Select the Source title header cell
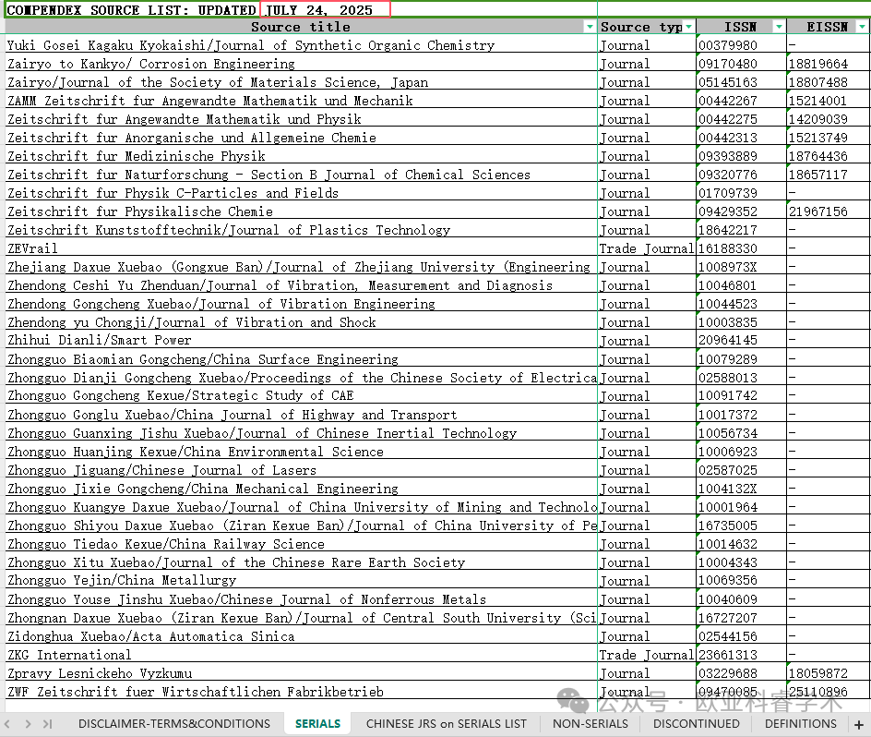This screenshot has height=737, width=871. 301,27
